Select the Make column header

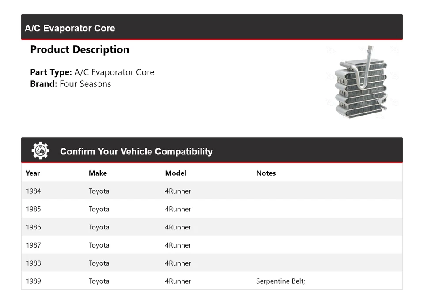[98, 173]
